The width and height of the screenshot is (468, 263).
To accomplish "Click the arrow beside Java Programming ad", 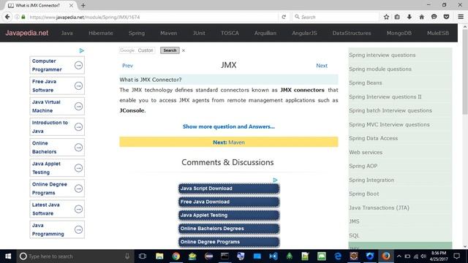I will click(78, 229).
